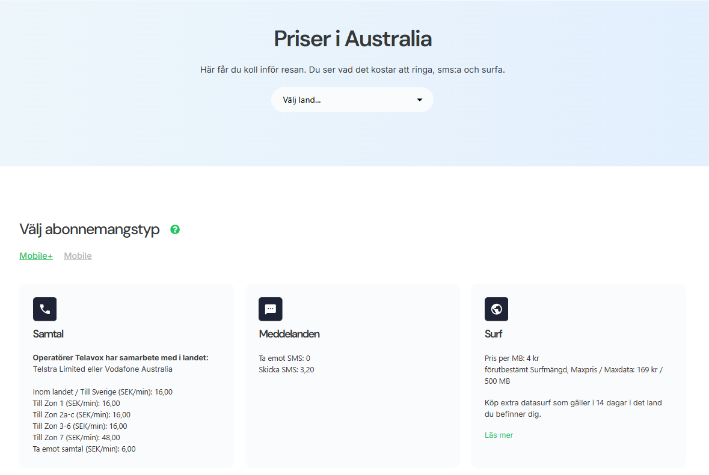Select the Samtal card title
709x475 pixels.
click(x=48, y=334)
